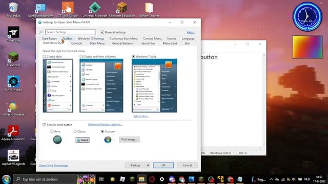Click the Windows 7 style Start orb
The image size is (328, 184).
coord(6,179)
